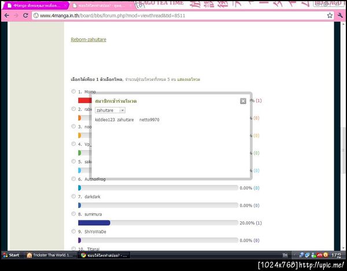Click the vote count (1) beside sumimura
This screenshot has width=347, height=271.
pyautogui.click(x=259, y=223)
